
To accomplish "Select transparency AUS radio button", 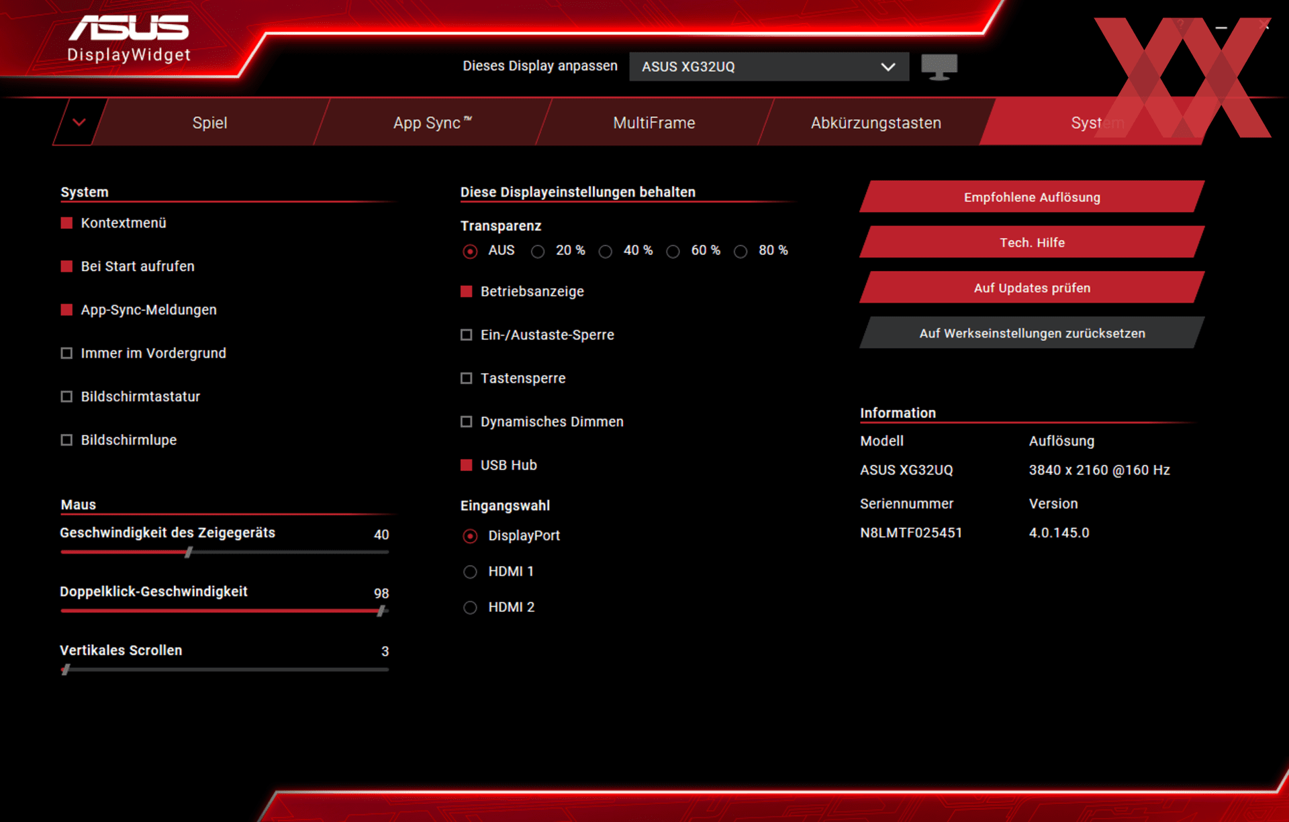I will click(x=470, y=251).
